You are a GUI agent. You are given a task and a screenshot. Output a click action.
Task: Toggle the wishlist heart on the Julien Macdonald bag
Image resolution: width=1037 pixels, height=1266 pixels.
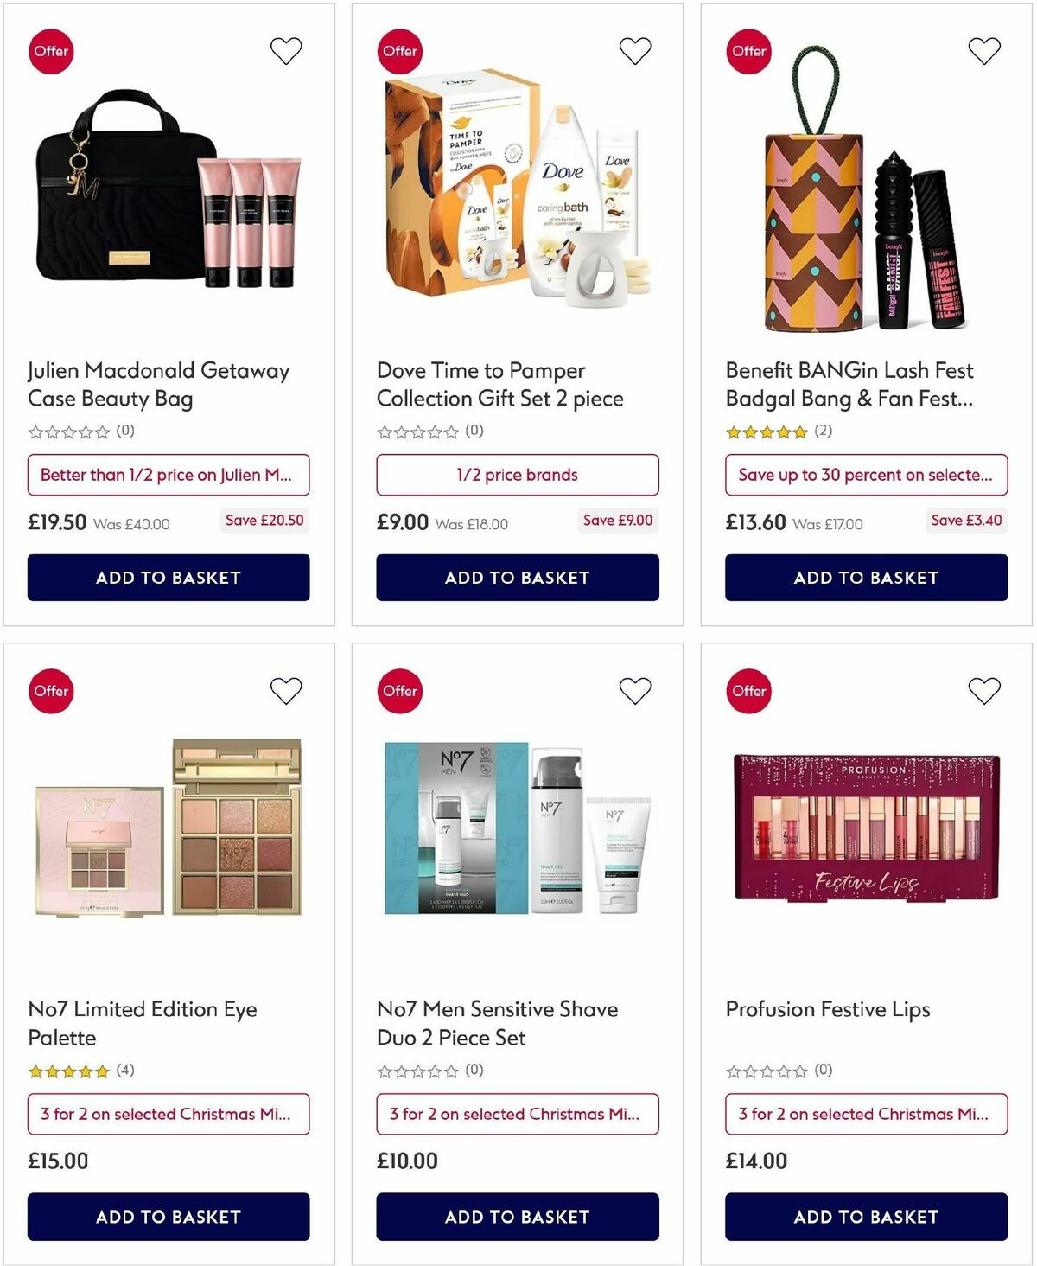pyautogui.click(x=286, y=50)
